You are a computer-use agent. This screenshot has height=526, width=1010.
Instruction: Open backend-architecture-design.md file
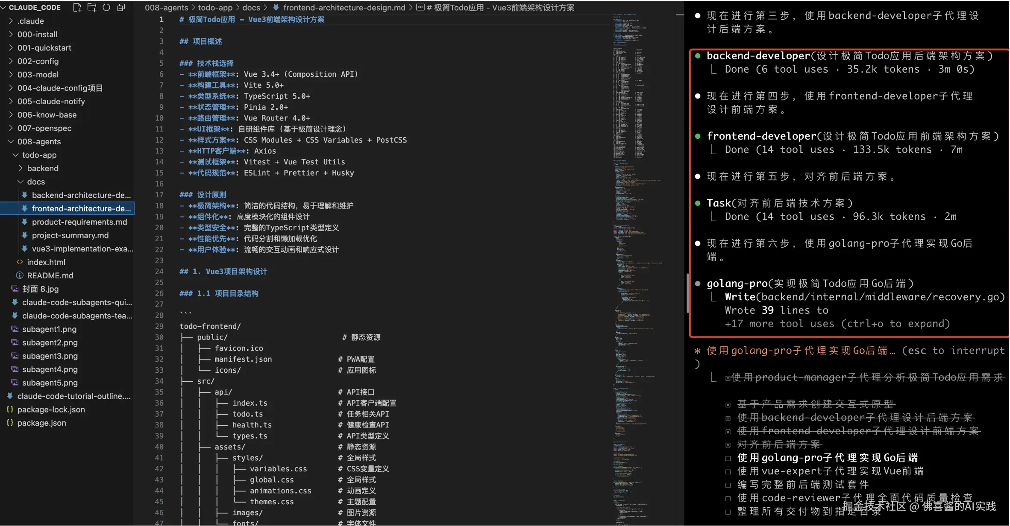pyautogui.click(x=81, y=195)
